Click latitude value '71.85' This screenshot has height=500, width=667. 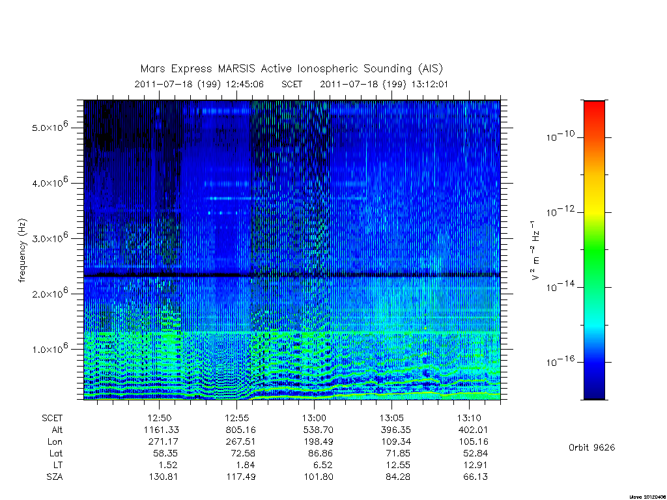[x=398, y=453]
